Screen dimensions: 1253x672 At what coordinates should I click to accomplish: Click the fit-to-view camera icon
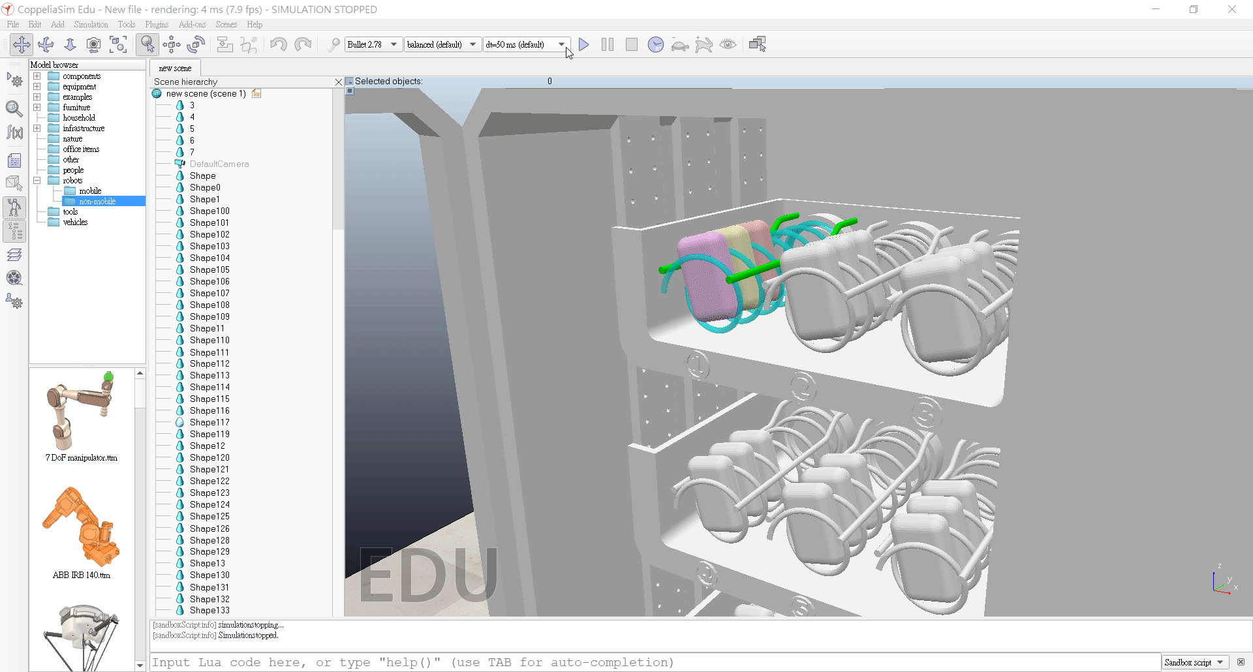[x=118, y=44]
